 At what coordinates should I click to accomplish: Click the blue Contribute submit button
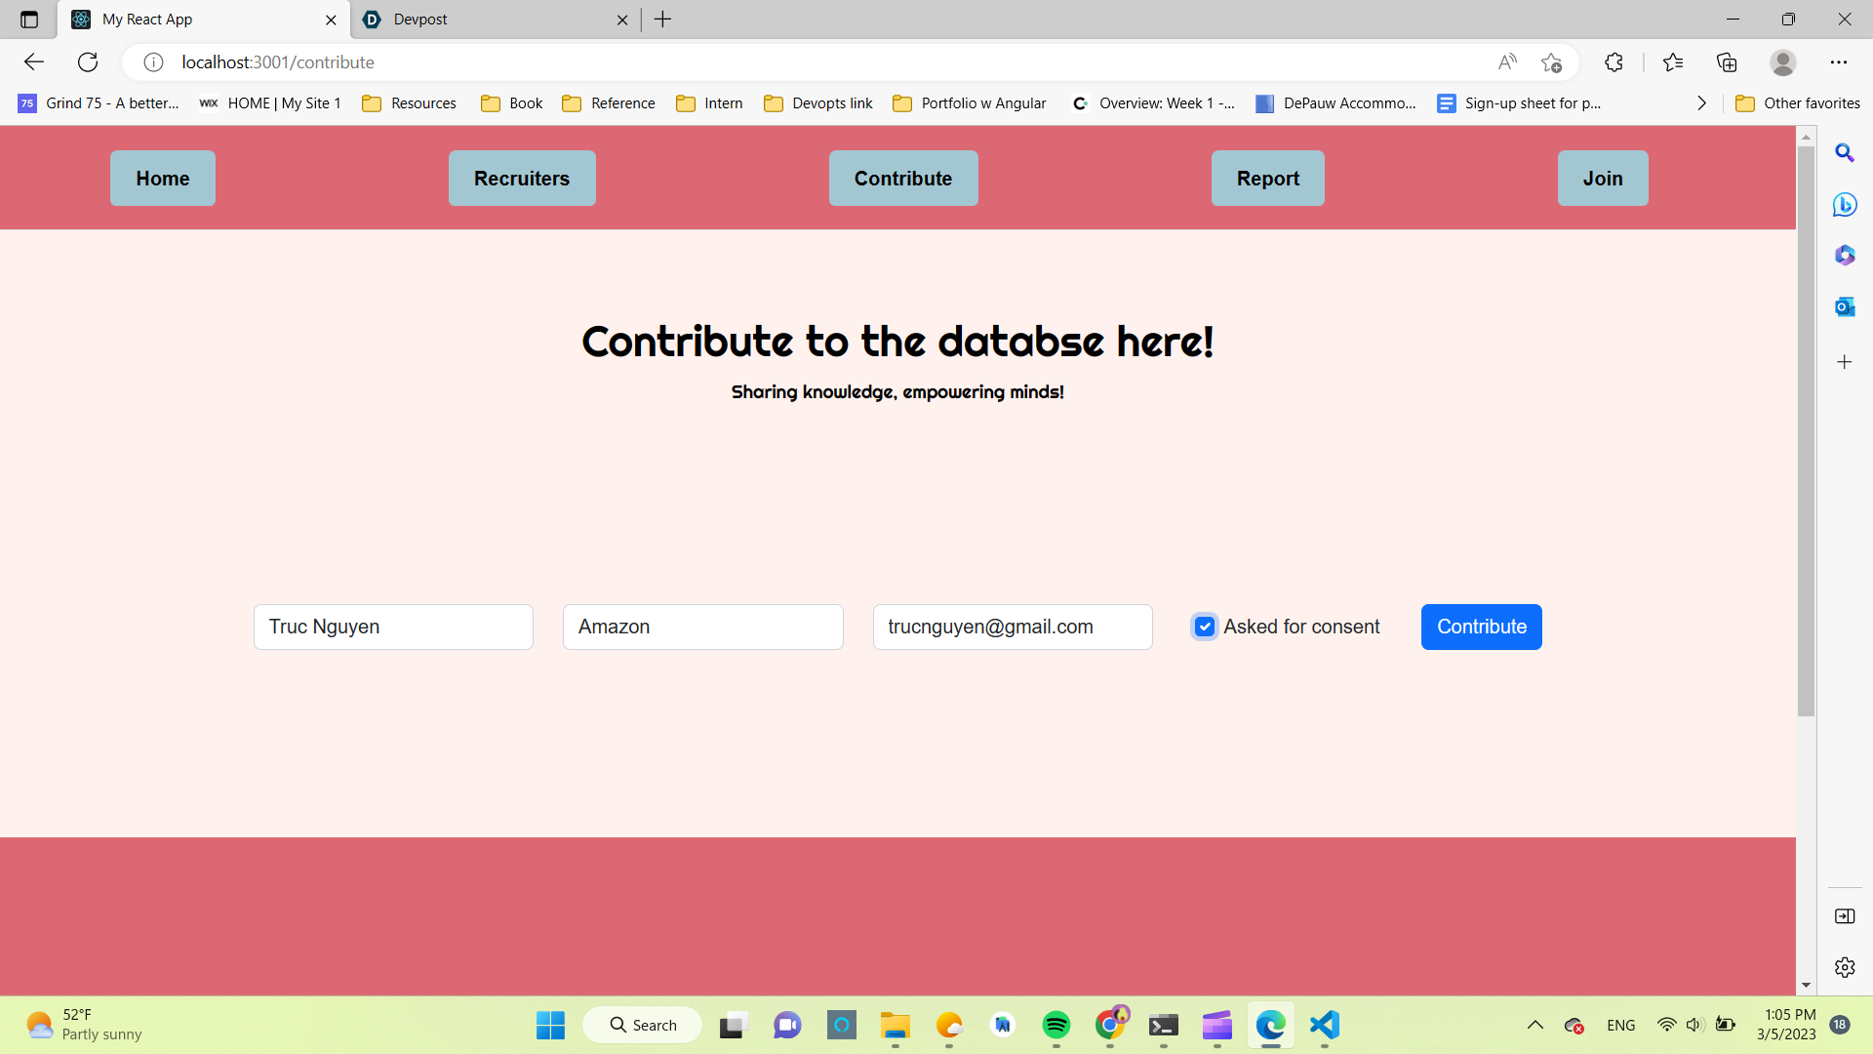pos(1481,627)
